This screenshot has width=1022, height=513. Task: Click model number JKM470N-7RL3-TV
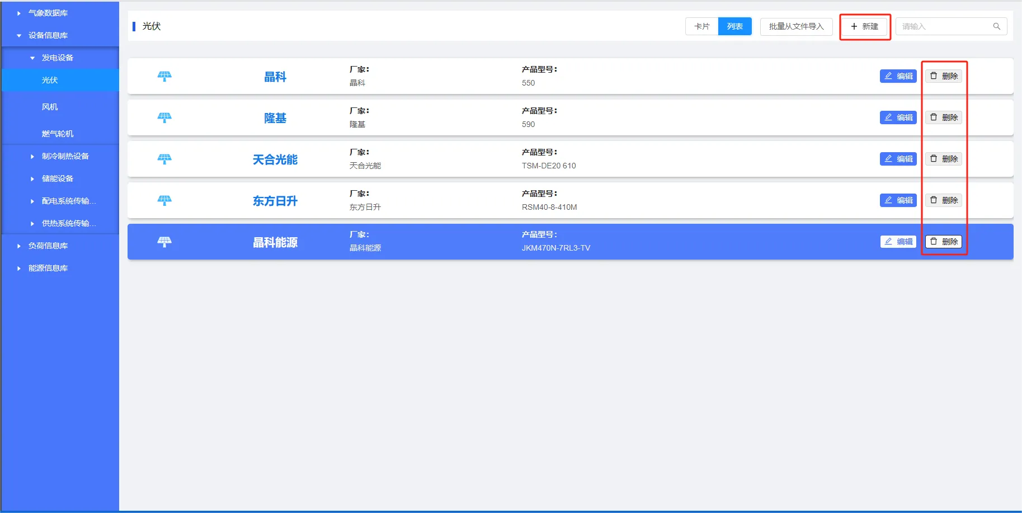click(556, 248)
